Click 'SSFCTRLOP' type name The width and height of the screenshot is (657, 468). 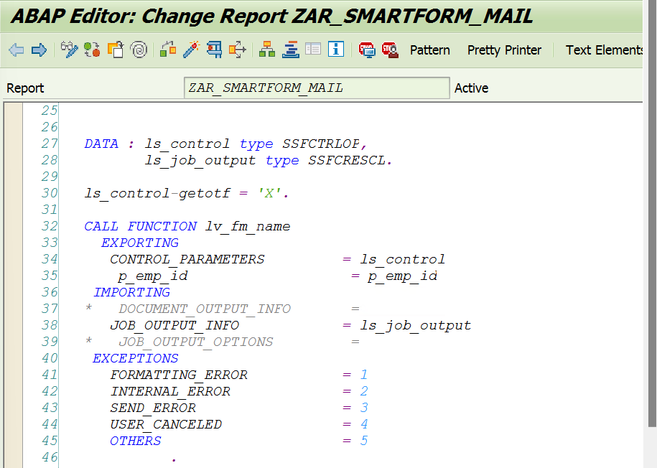[x=321, y=144]
